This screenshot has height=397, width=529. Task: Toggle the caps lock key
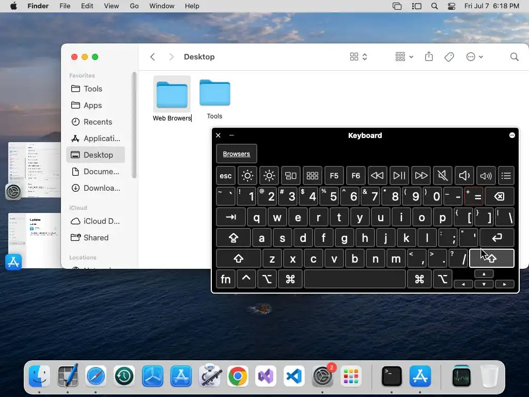(234, 238)
